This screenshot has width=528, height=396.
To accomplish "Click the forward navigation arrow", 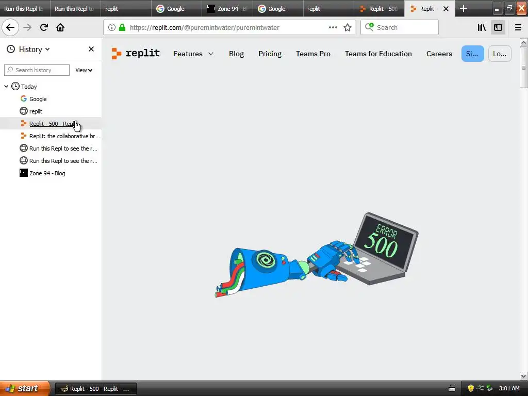I will tap(27, 28).
